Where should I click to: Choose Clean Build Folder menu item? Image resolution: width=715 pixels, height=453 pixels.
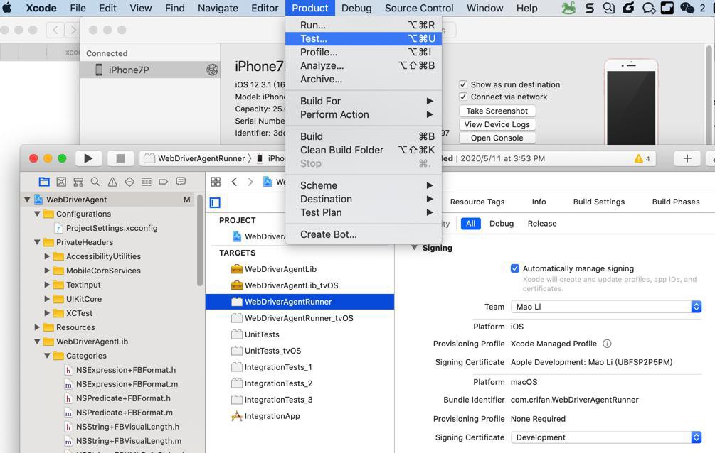point(364,150)
